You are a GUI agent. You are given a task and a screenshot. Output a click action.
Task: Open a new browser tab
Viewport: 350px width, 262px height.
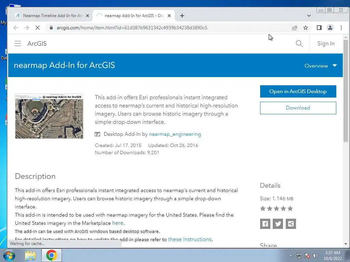tap(182, 16)
